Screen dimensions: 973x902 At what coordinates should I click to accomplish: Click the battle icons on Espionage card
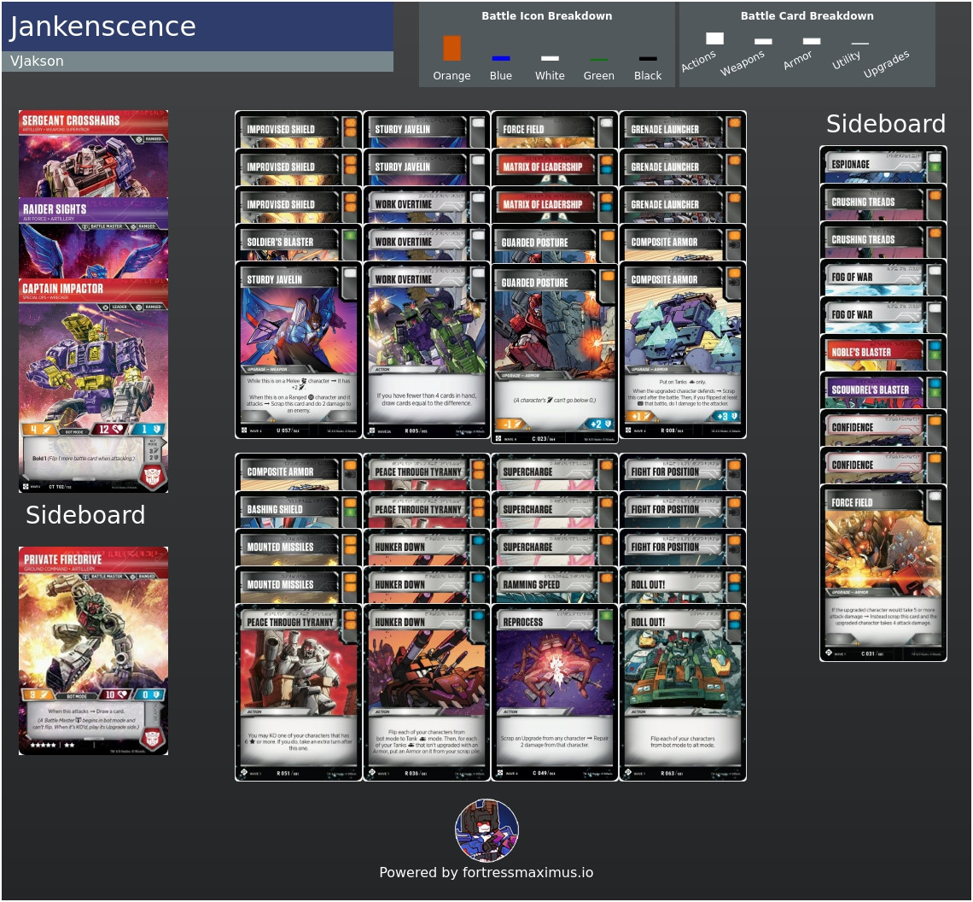[935, 162]
